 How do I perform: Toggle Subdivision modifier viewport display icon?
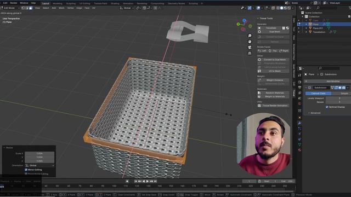point(340,88)
